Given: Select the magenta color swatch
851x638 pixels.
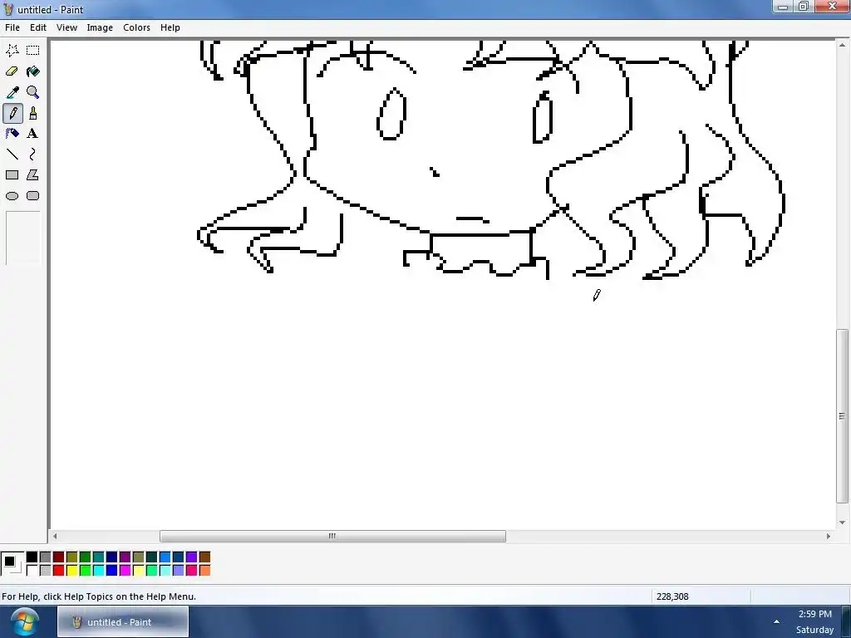Looking at the screenshot, I should pos(125,570).
